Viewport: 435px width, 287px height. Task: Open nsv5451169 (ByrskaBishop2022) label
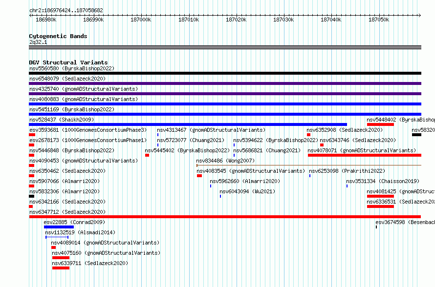[72, 109]
